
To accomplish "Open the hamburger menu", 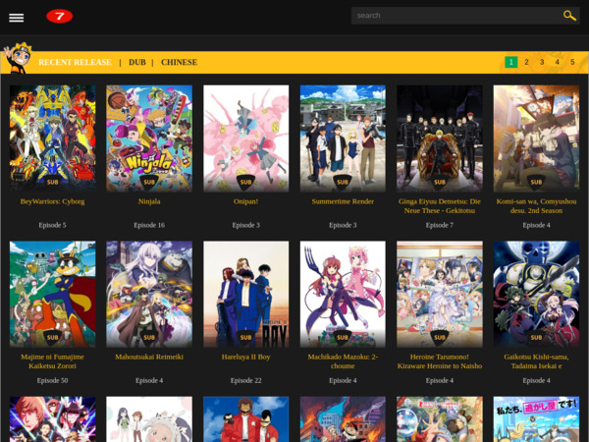I will pos(16,18).
